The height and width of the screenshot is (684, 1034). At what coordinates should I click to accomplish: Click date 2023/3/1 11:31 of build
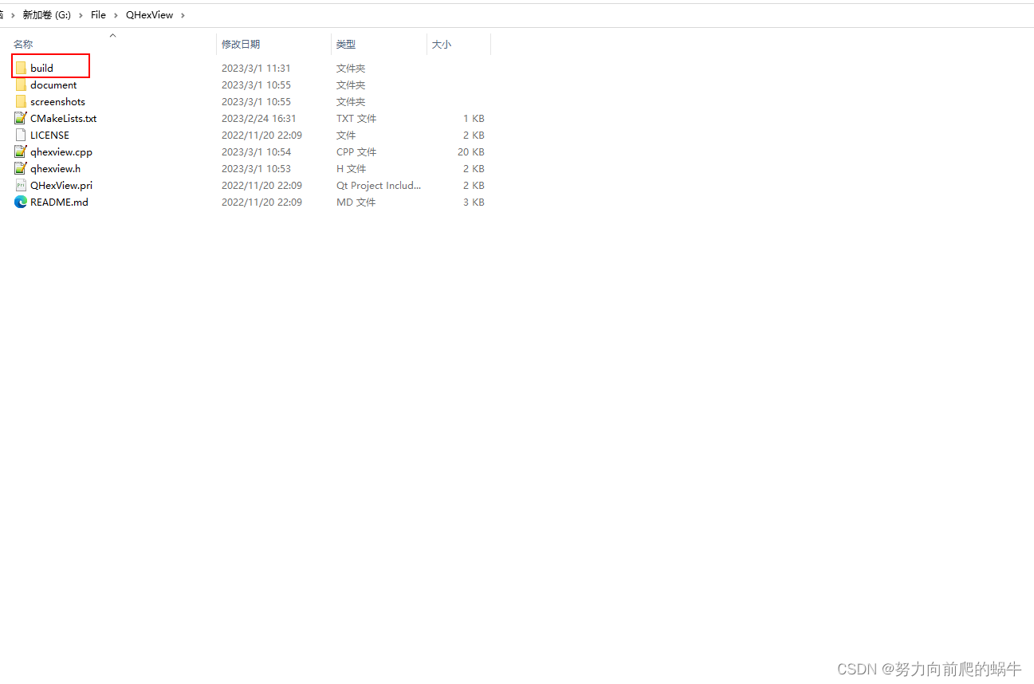pyautogui.click(x=256, y=68)
